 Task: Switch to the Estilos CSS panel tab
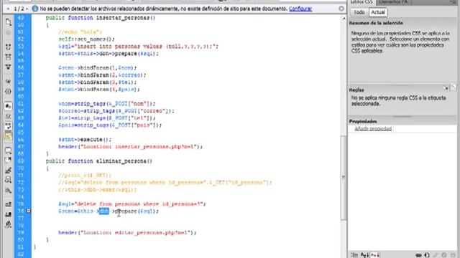click(x=362, y=2)
